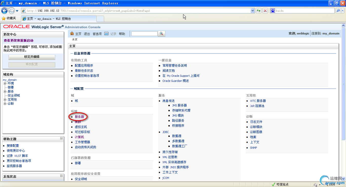Screen dimensions: 346x187
Task: Click the console search magnifier button
Action: point(161,34)
